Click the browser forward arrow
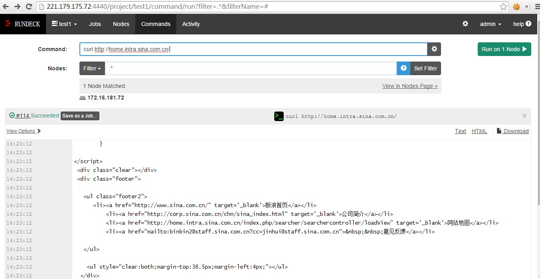Image resolution: width=540 pixels, height=279 pixels. click(x=17, y=6)
